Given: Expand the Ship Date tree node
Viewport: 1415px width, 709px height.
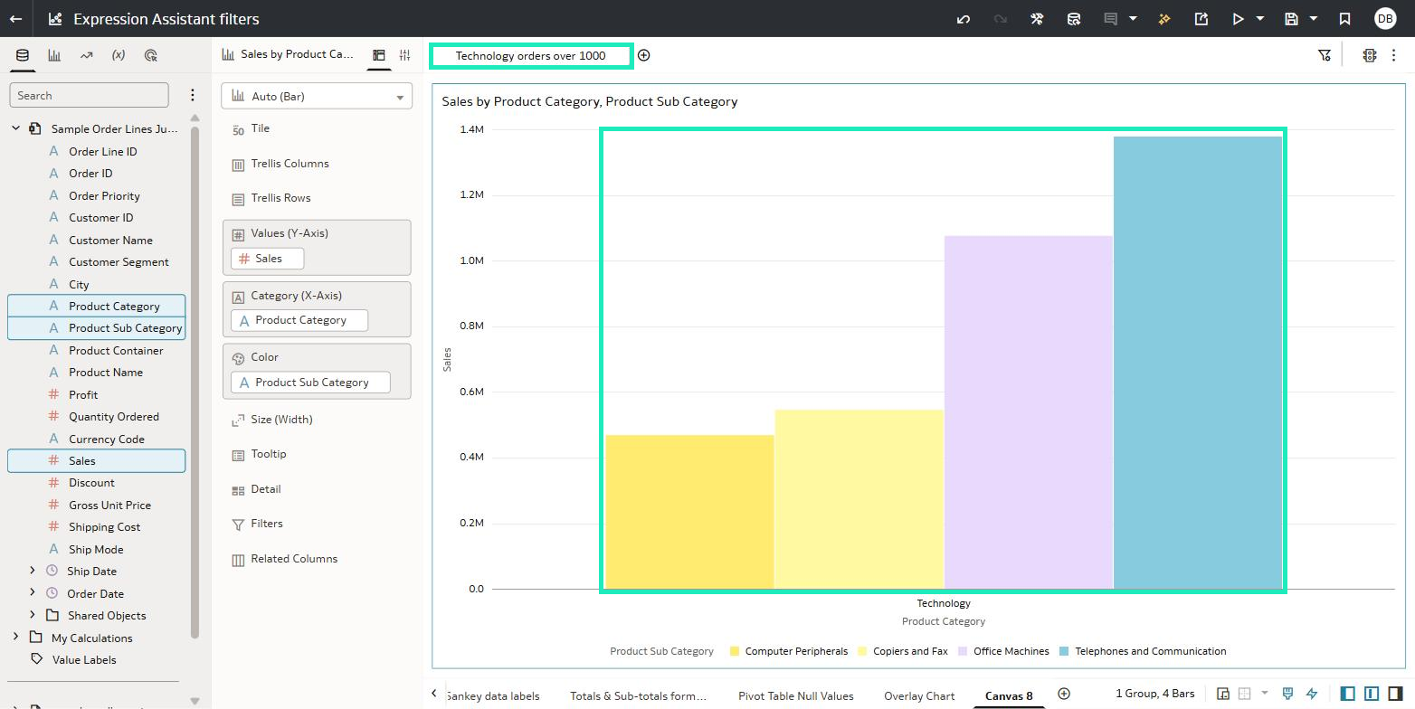Looking at the screenshot, I should tap(33, 571).
